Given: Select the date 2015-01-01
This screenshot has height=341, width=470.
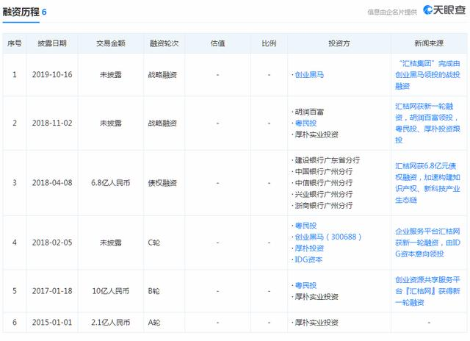Looking at the screenshot, I should [52, 323].
